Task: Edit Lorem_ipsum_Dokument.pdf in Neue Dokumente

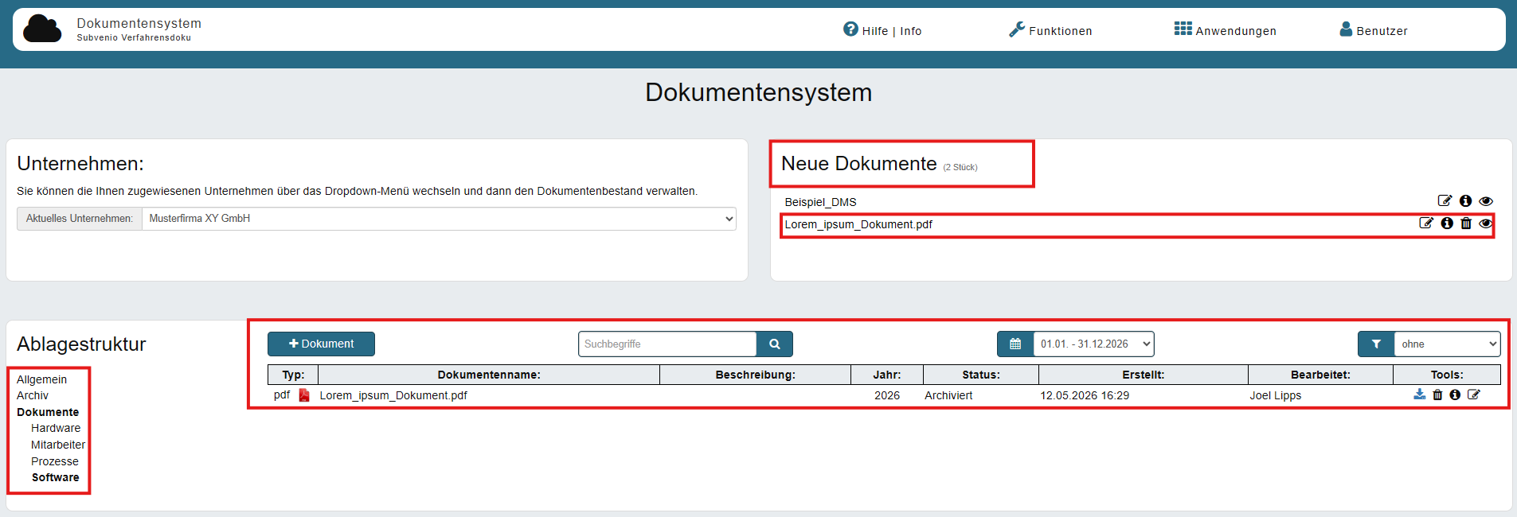Action: tap(1426, 224)
